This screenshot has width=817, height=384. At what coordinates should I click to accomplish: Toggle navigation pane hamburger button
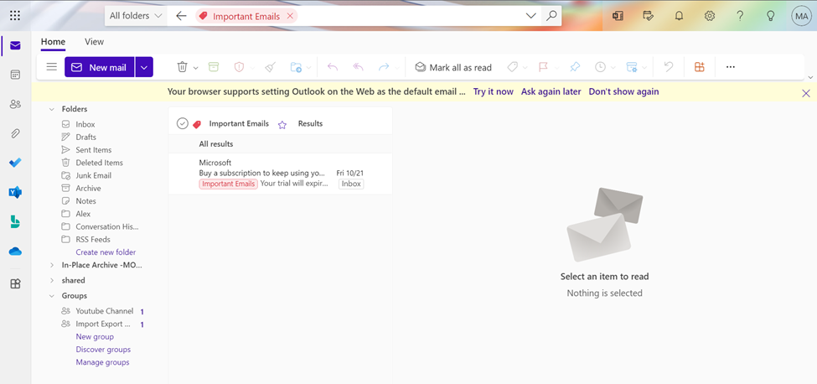[x=52, y=67]
